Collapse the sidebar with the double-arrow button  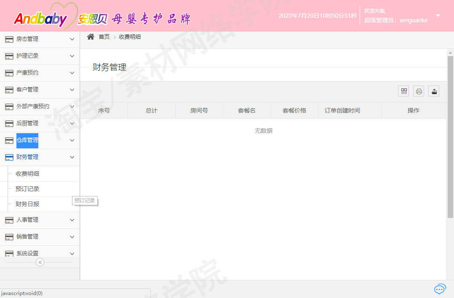[40, 262]
